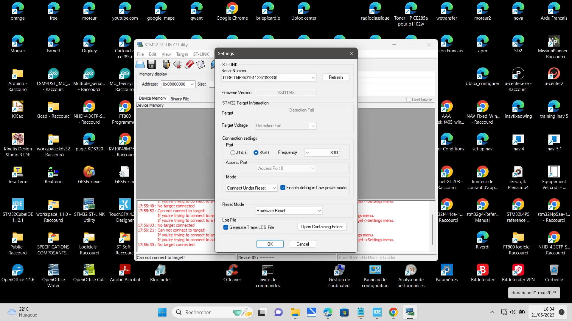Expand the Serial Number combo box
This screenshot has height=321, width=572.
[x=269, y=78]
